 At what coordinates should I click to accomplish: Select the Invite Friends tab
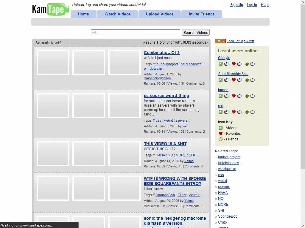(x=202, y=14)
